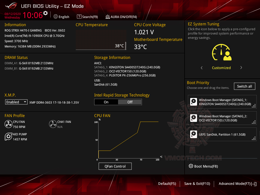Click SATA6G_1 KINGSTON SA400S37240G storage line
This screenshot has height=195, width=260.
(127, 67)
